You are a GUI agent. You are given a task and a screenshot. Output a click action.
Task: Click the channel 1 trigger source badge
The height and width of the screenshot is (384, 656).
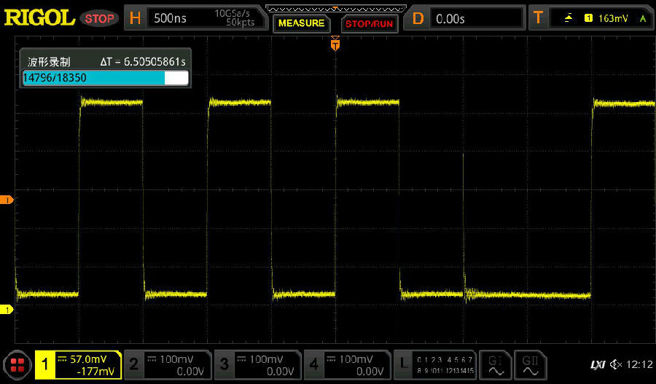pos(588,18)
